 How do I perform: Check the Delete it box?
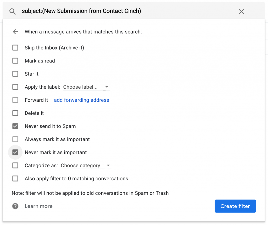[x=15, y=113]
